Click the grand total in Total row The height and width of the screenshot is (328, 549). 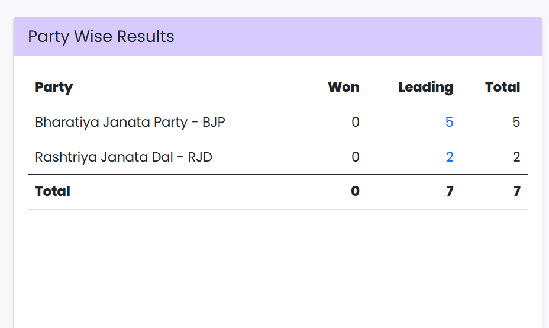(x=516, y=191)
